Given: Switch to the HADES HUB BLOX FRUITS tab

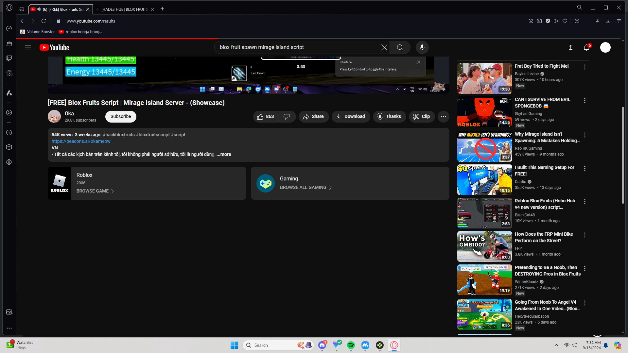Looking at the screenshot, I should tap(124, 9).
